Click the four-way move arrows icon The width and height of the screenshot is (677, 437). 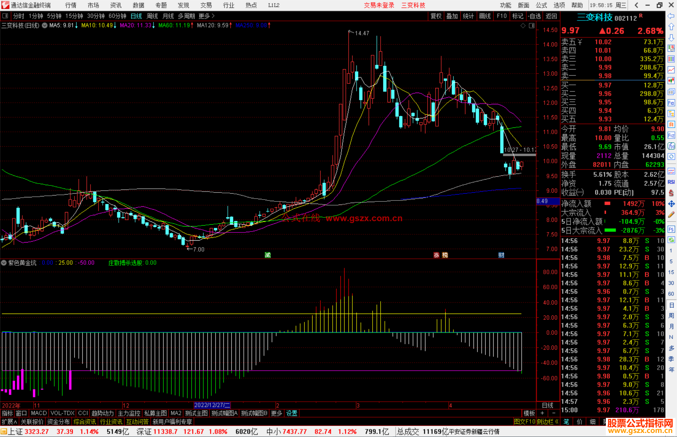tap(671, 204)
